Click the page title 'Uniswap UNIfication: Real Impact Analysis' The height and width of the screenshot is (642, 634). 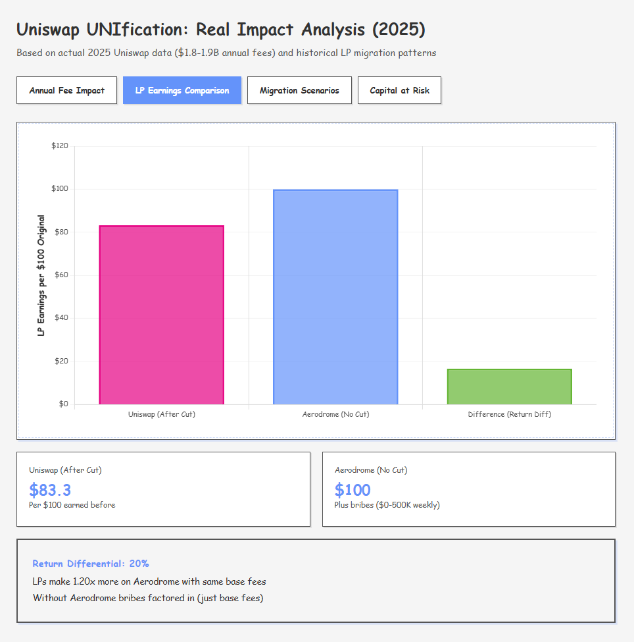221,30
